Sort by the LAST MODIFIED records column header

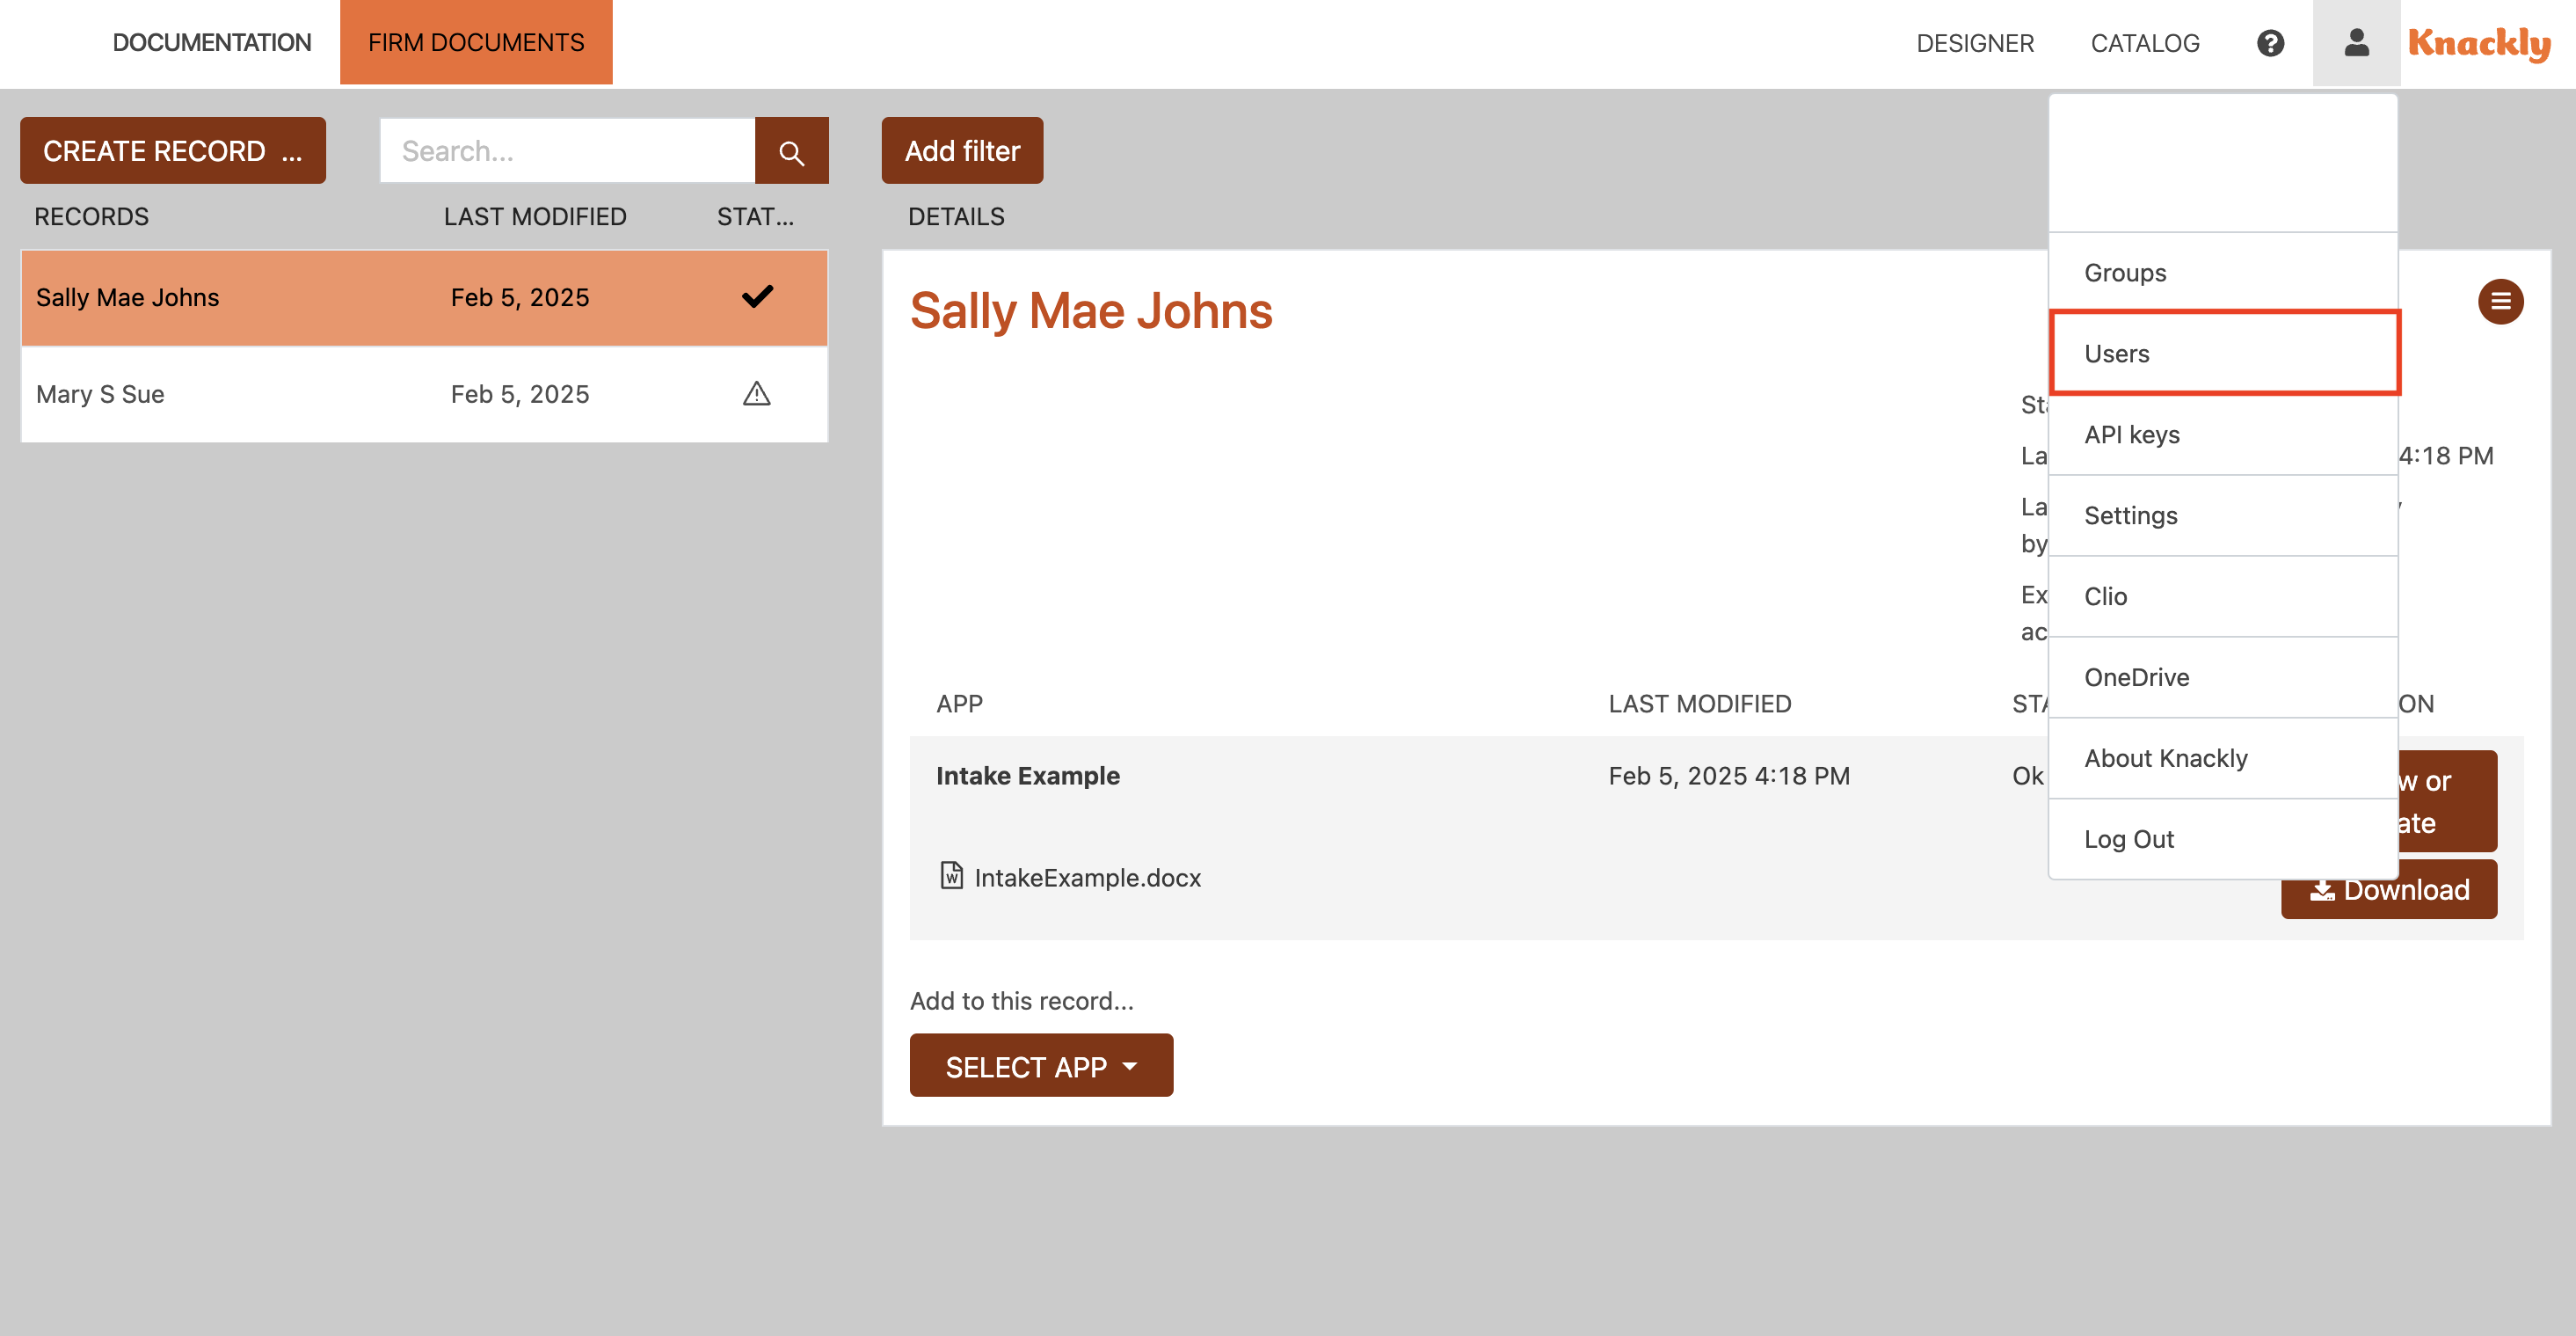tap(535, 216)
